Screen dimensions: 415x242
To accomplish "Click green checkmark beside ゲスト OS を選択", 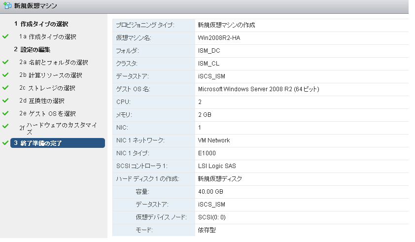I will coord(5,113).
